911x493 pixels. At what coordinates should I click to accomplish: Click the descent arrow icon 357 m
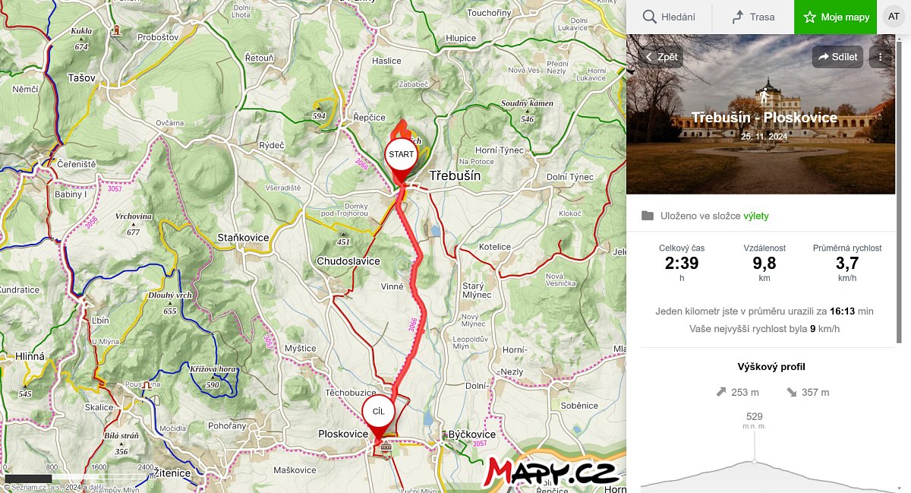point(792,392)
